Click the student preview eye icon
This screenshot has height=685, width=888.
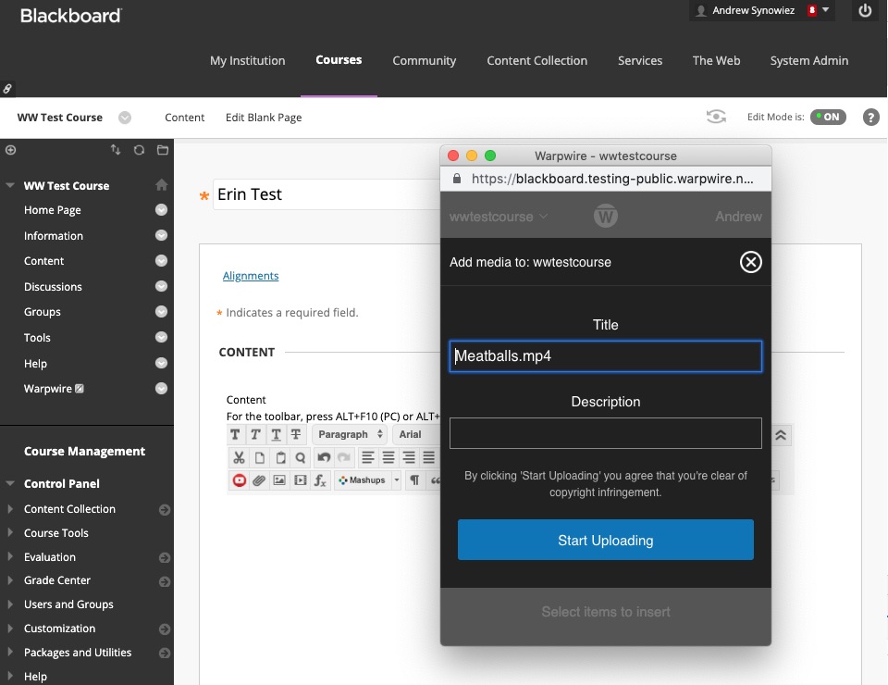pyautogui.click(x=716, y=117)
